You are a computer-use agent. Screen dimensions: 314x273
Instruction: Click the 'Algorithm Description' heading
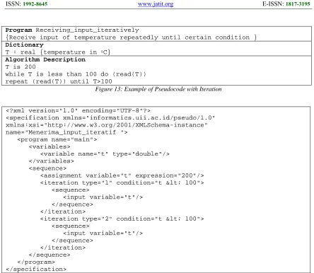45,59
